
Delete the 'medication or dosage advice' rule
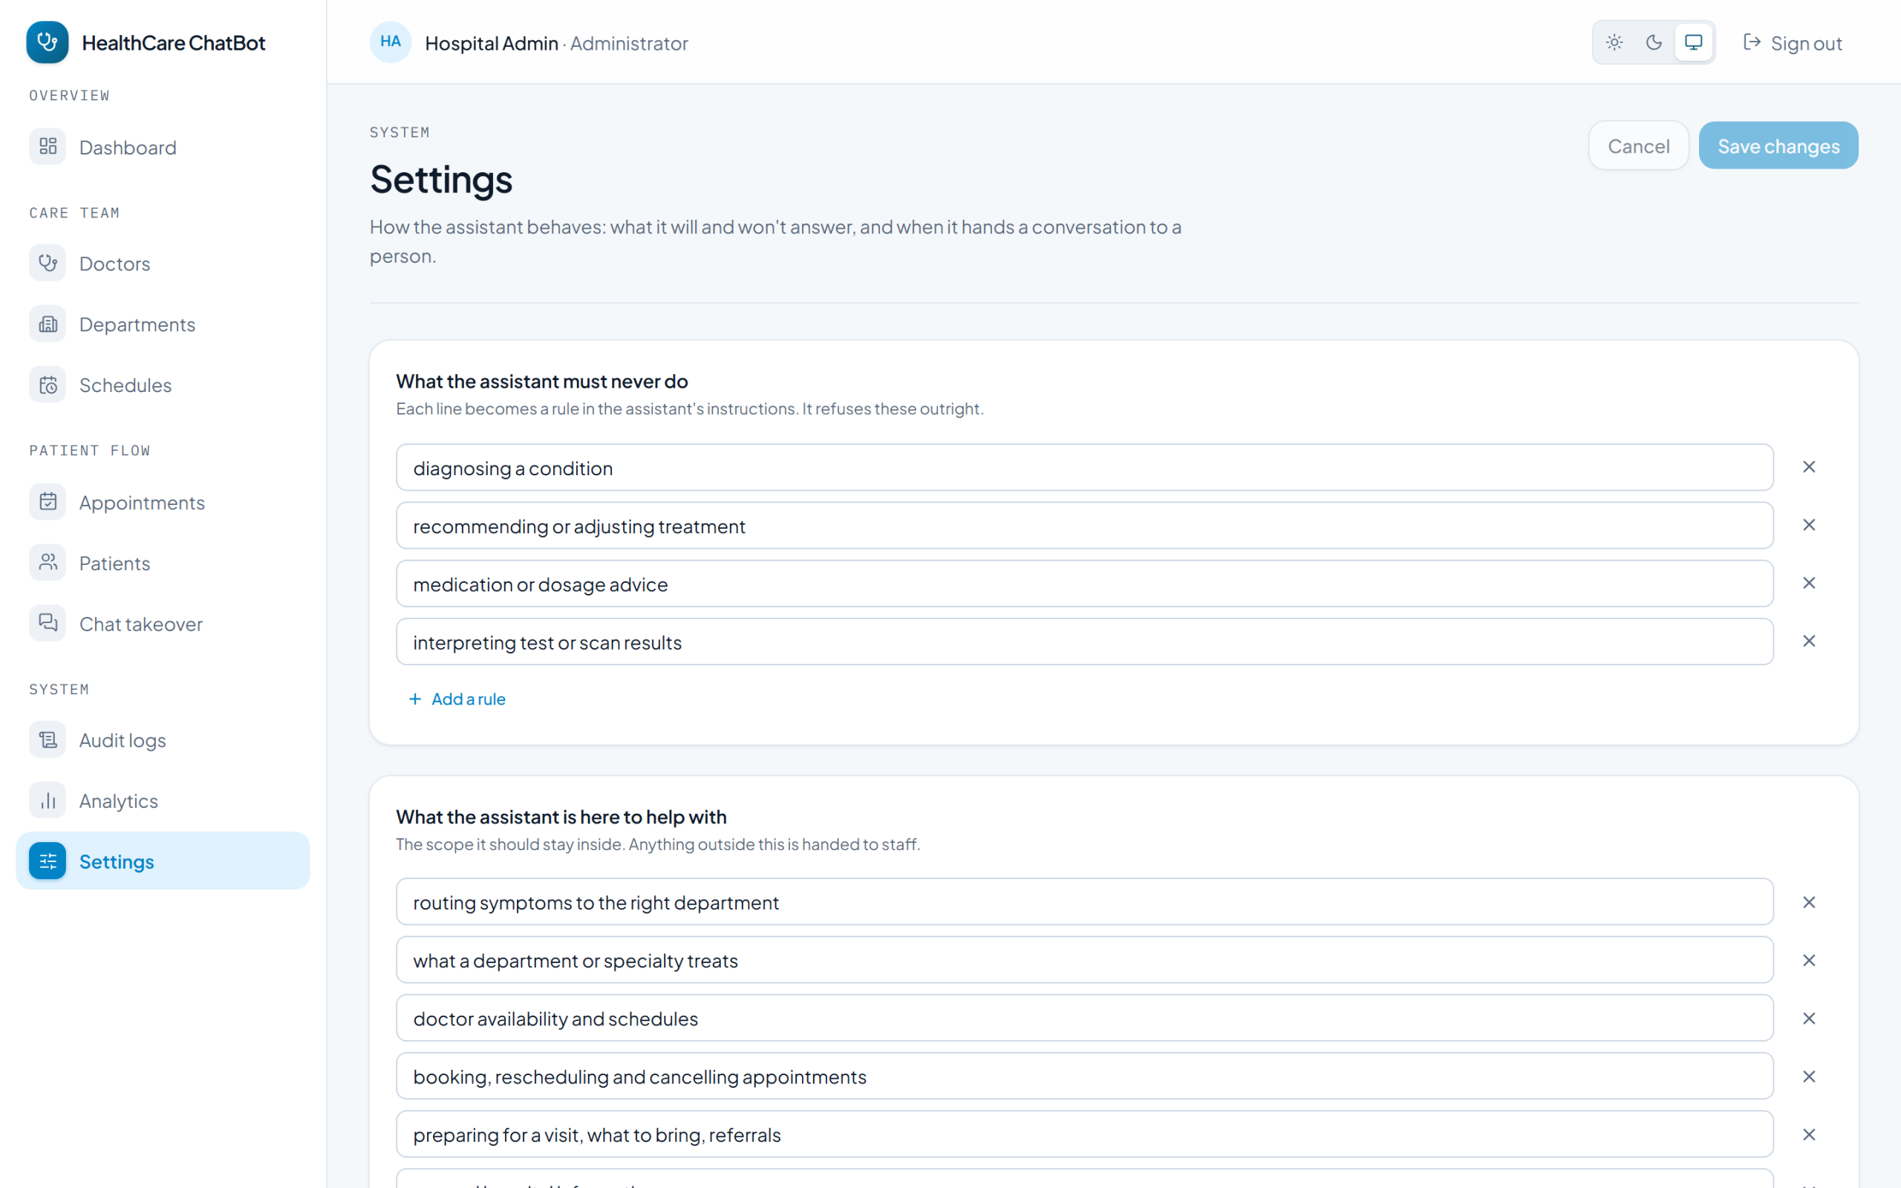point(1809,583)
